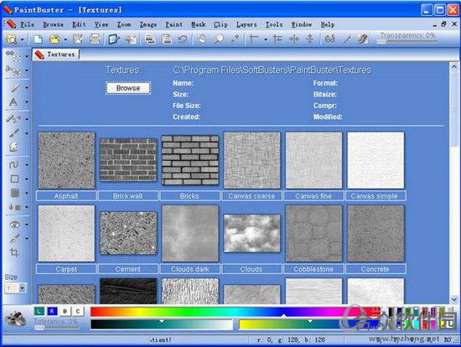Click the Browse button
Image resolution: width=461 pixels, height=347 pixels.
[x=128, y=88]
